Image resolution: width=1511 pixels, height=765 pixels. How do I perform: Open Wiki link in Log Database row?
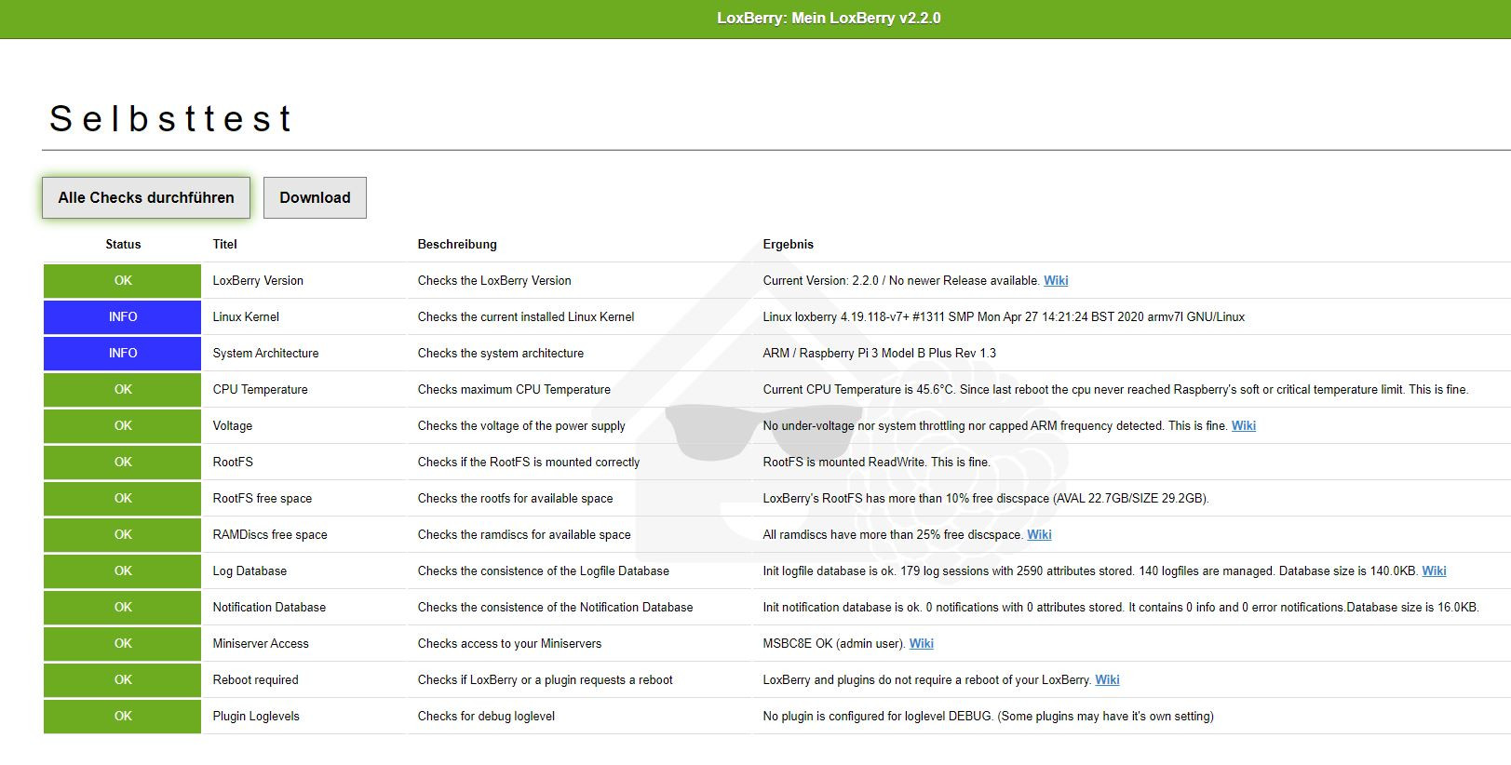click(1434, 570)
